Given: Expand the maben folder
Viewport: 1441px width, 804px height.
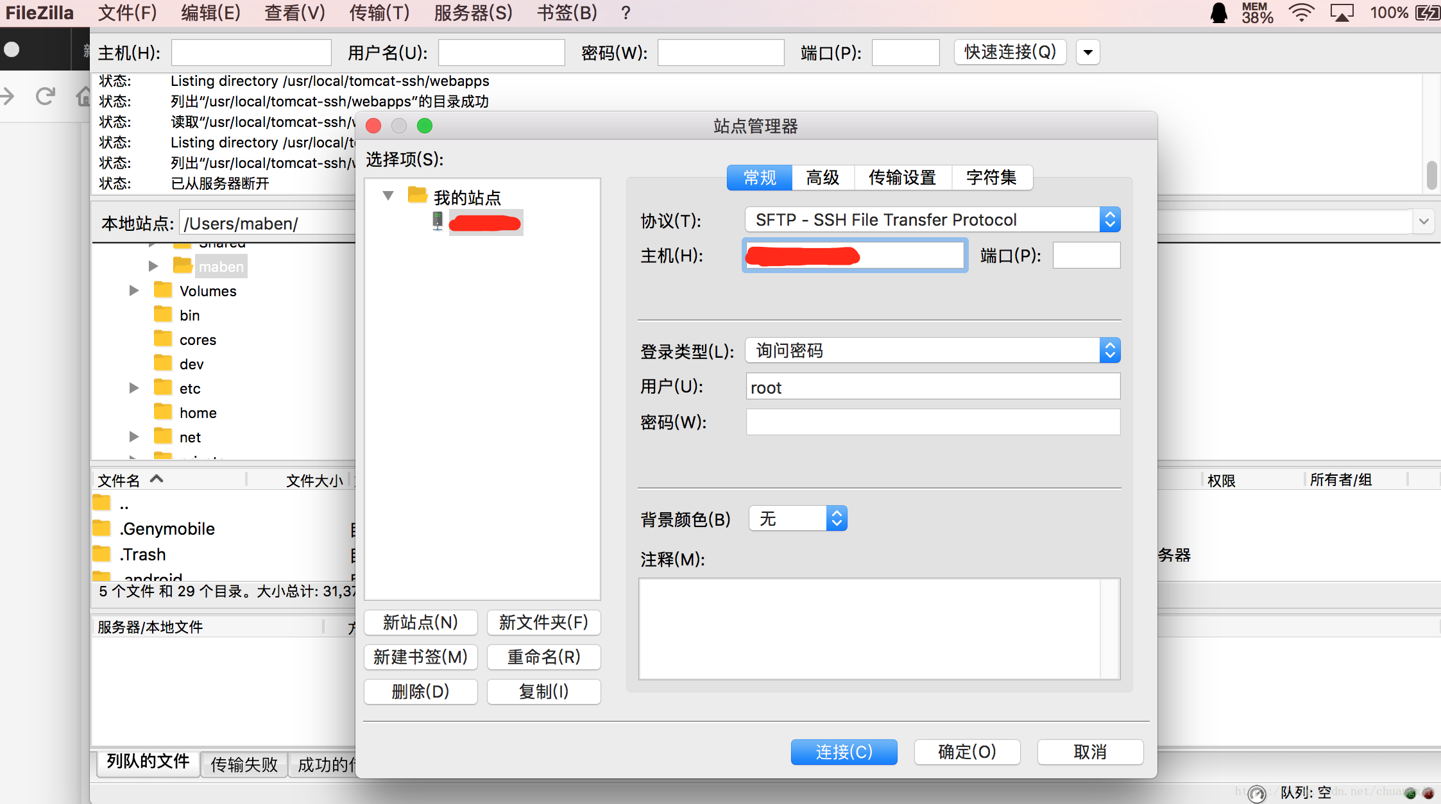Looking at the screenshot, I should 153,266.
